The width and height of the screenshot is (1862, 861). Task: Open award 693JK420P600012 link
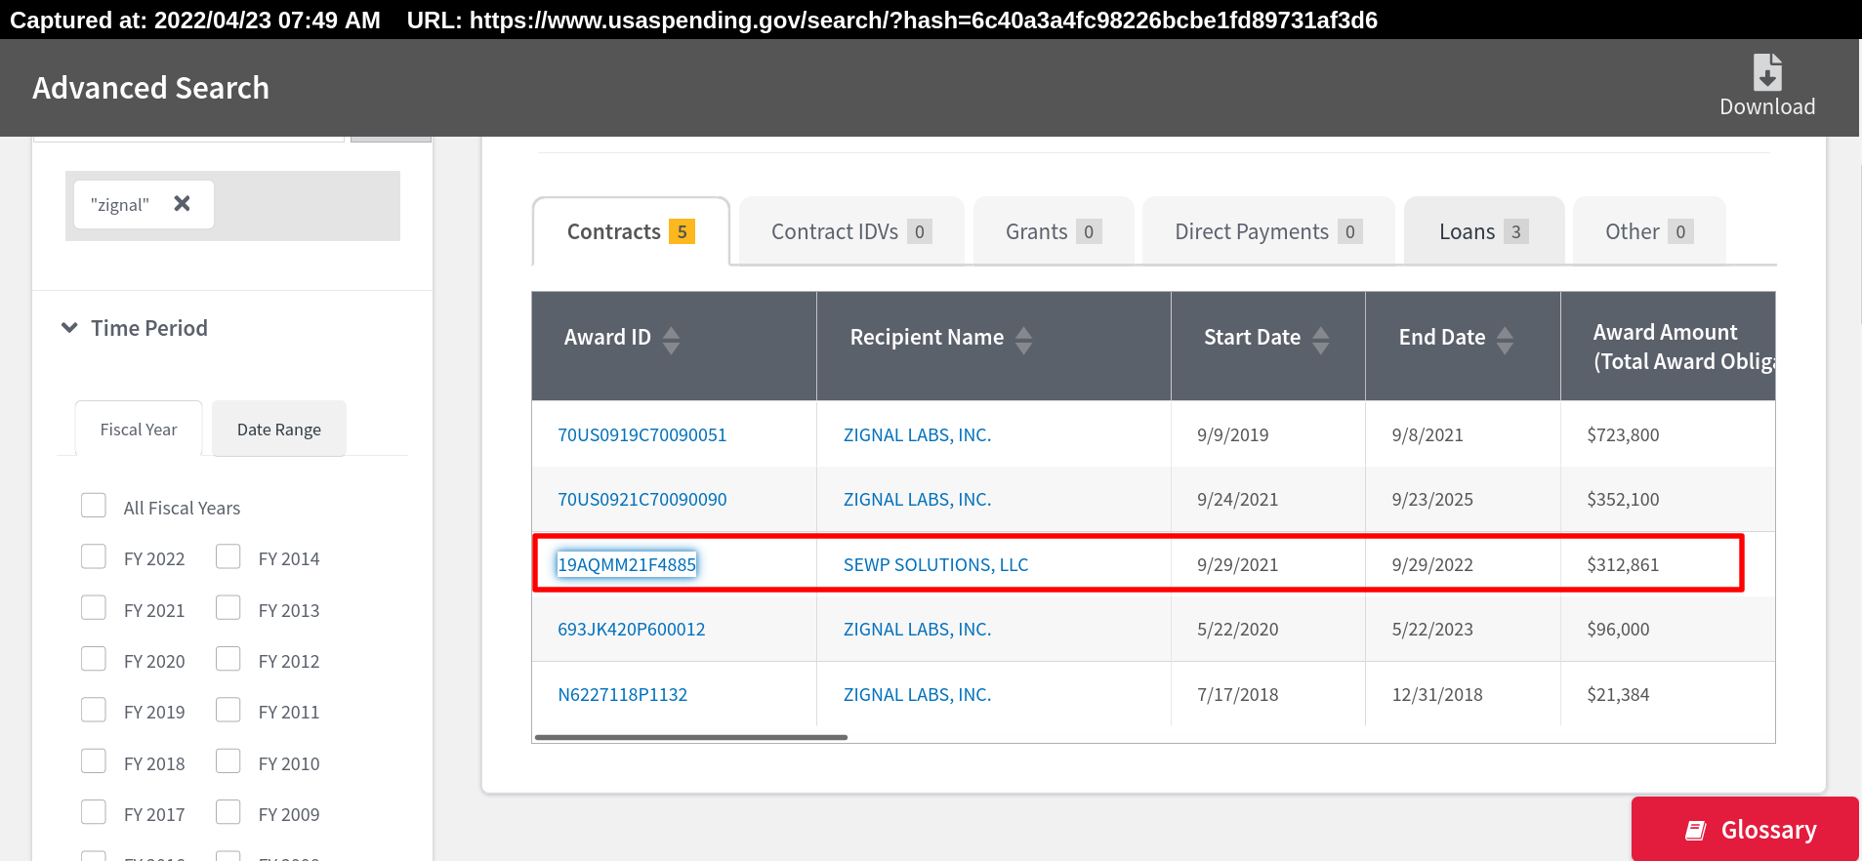[632, 629]
